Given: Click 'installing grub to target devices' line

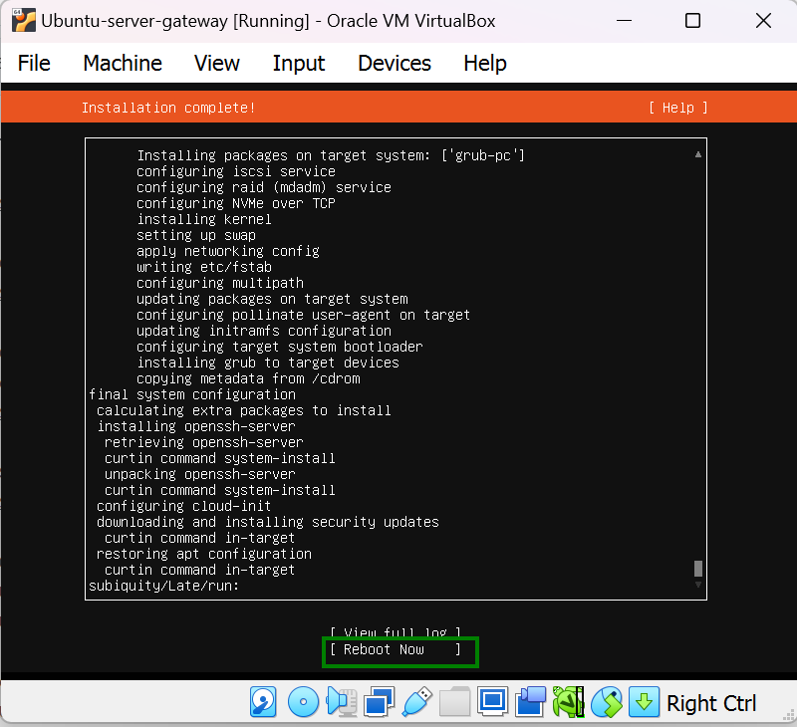Looking at the screenshot, I should (268, 363).
